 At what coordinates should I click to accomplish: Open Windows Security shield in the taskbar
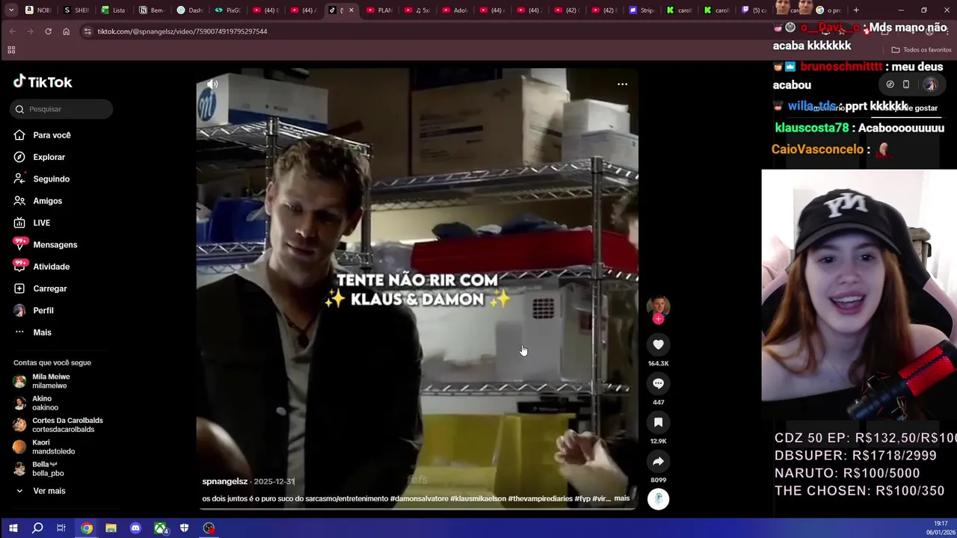coord(184,528)
